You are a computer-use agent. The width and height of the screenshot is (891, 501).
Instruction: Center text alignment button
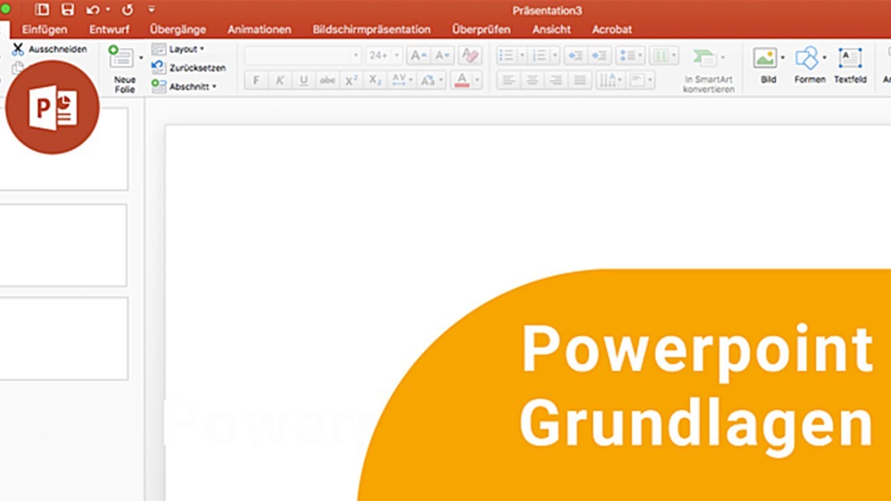coord(533,81)
